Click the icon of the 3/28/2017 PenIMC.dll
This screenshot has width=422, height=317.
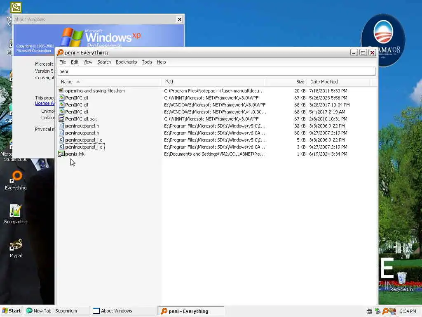click(x=61, y=104)
